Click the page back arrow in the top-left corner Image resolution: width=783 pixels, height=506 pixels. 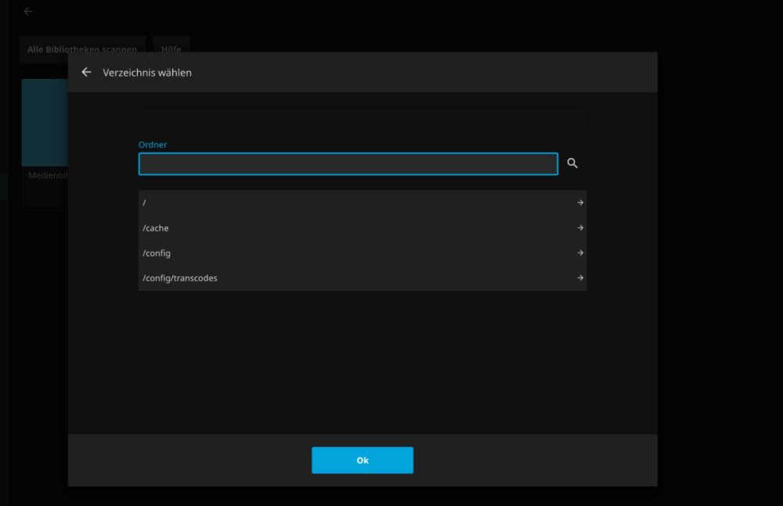28,12
